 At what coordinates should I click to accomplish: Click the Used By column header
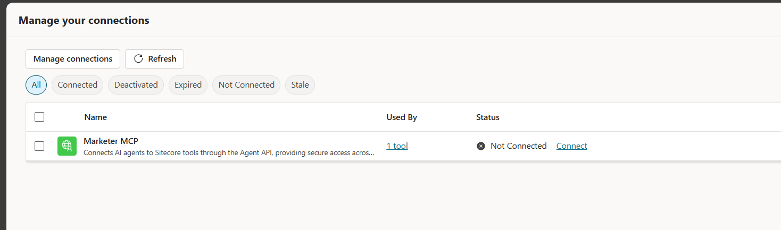[401, 117]
